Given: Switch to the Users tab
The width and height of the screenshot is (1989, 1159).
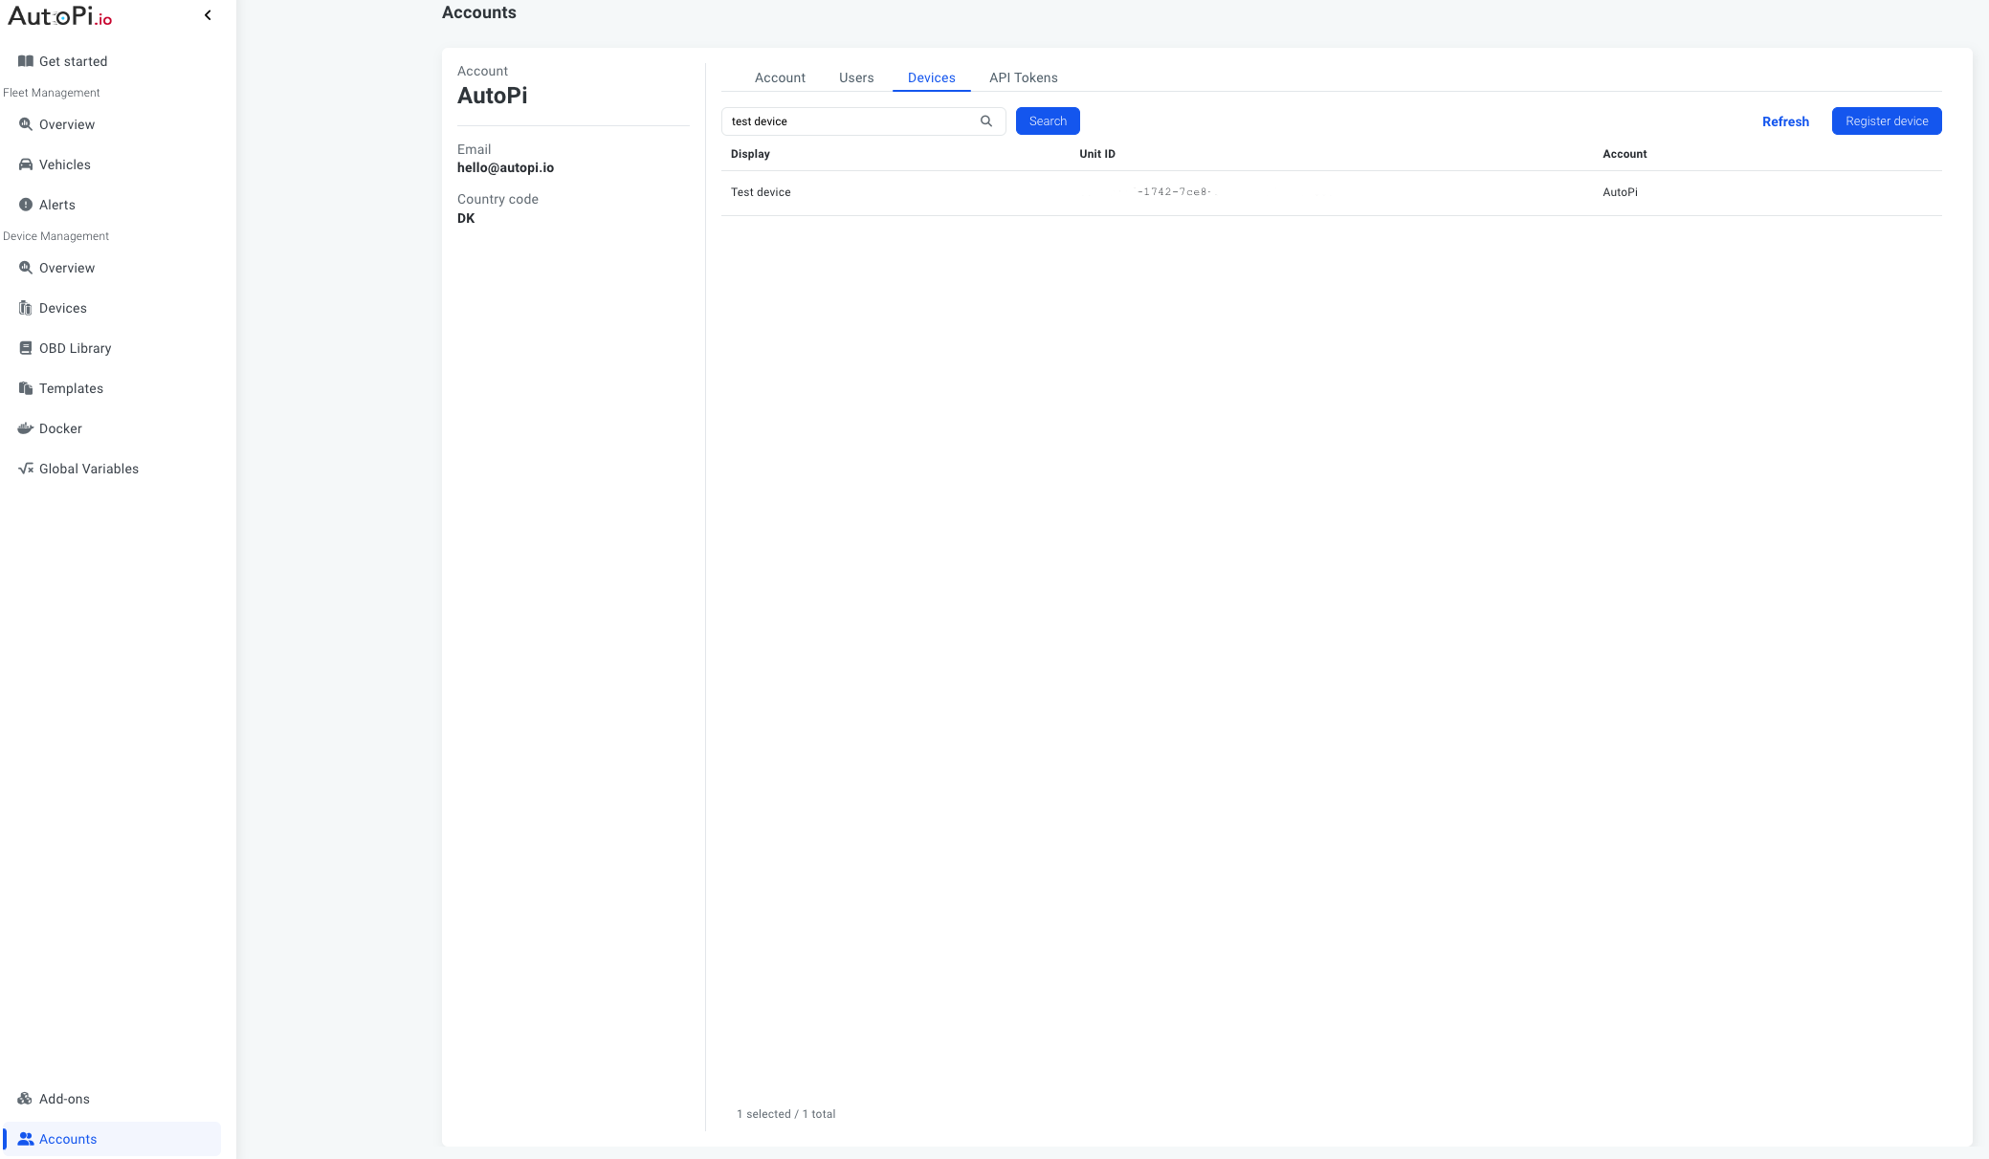Looking at the screenshot, I should (856, 77).
